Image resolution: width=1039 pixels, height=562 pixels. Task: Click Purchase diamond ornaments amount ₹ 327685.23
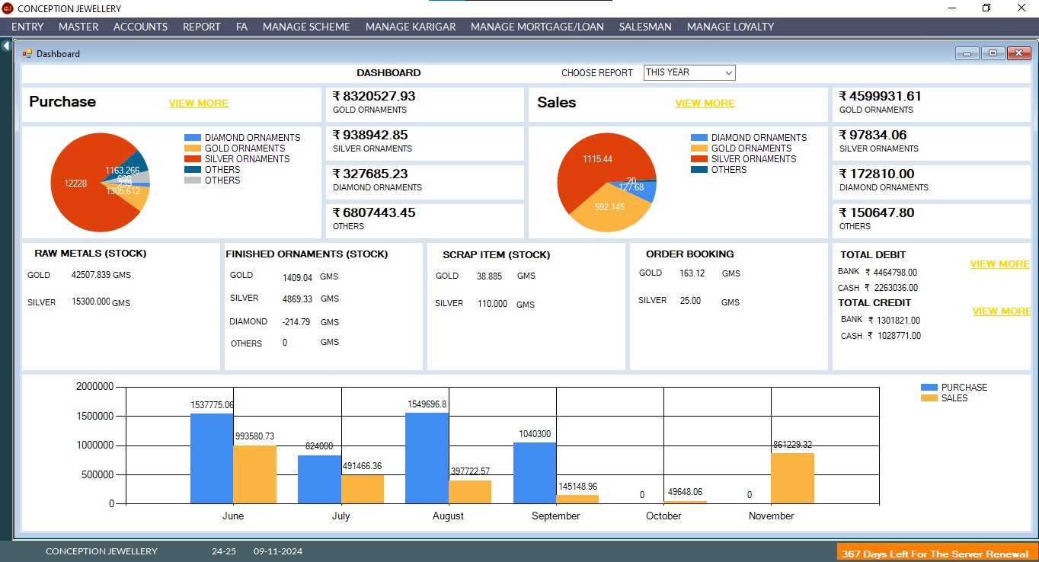[370, 174]
